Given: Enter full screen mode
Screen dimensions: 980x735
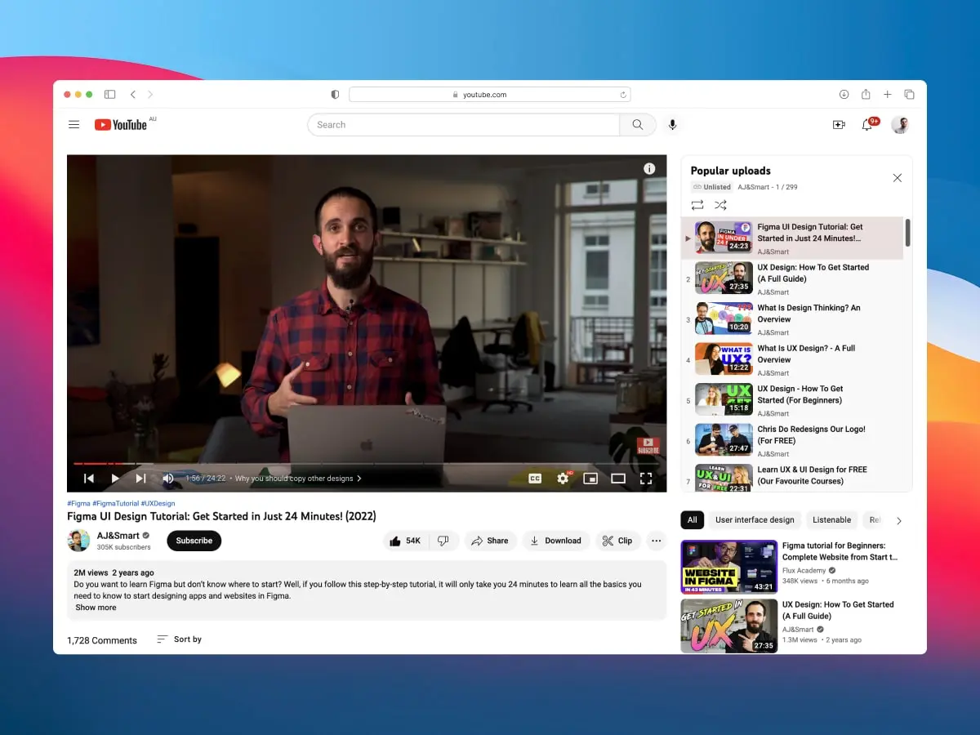Looking at the screenshot, I should click(646, 479).
